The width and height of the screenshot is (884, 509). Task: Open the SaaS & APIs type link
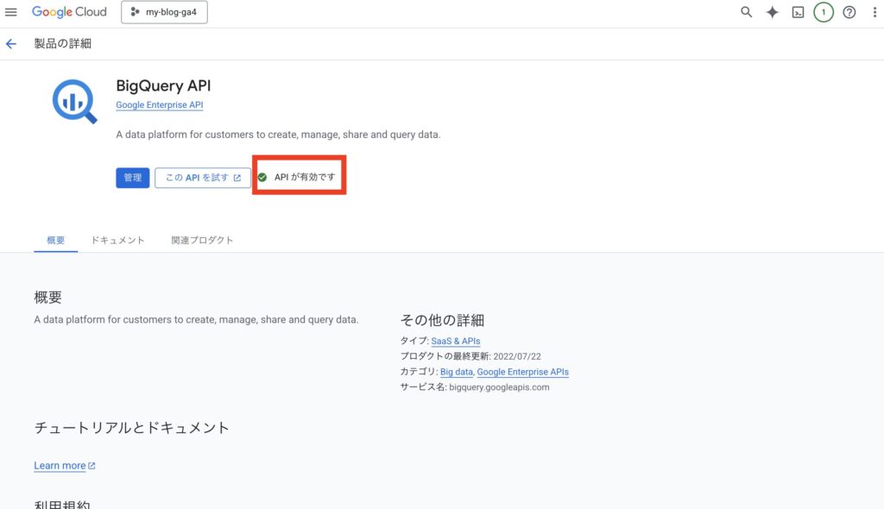pyautogui.click(x=456, y=341)
